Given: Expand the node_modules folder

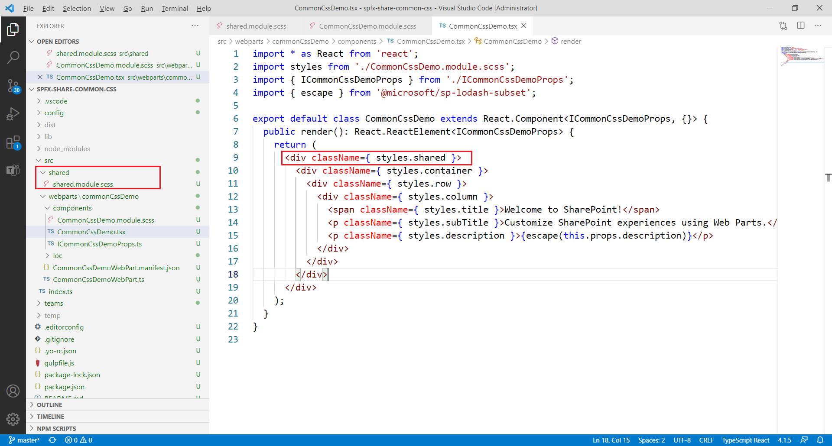Looking at the screenshot, I should pyautogui.click(x=67, y=149).
